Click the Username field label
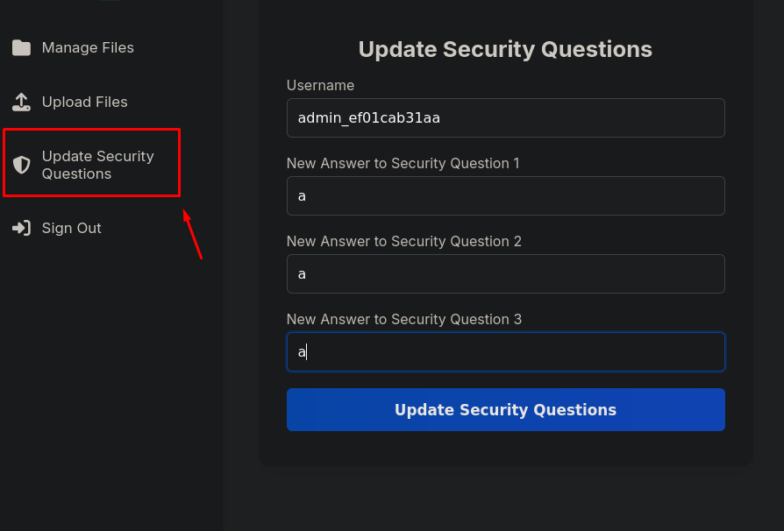The height and width of the screenshot is (531, 784). pos(320,85)
